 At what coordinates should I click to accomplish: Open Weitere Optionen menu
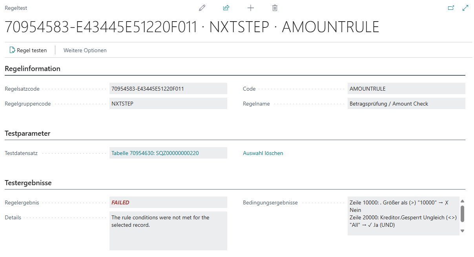[85, 50]
